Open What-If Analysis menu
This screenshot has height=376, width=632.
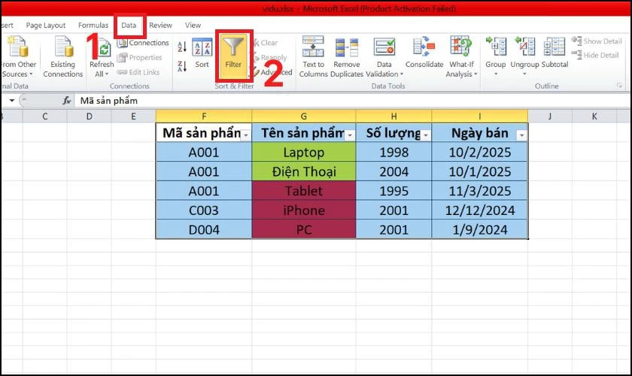(x=461, y=57)
